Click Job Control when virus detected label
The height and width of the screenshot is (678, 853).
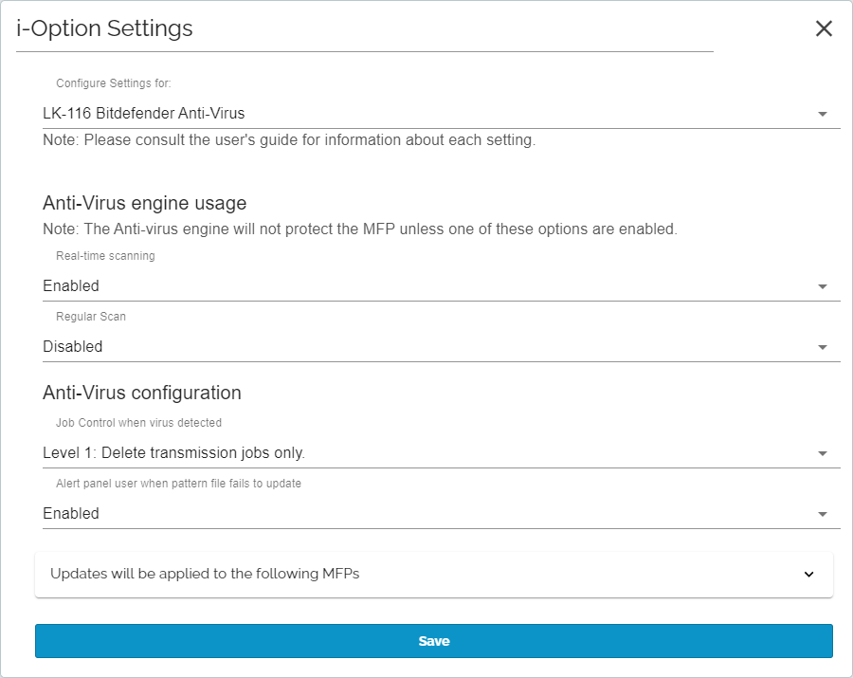coord(138,422)
